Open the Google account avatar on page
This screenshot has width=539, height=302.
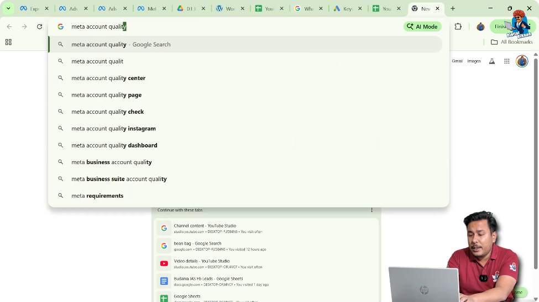(x=522, y=61)
